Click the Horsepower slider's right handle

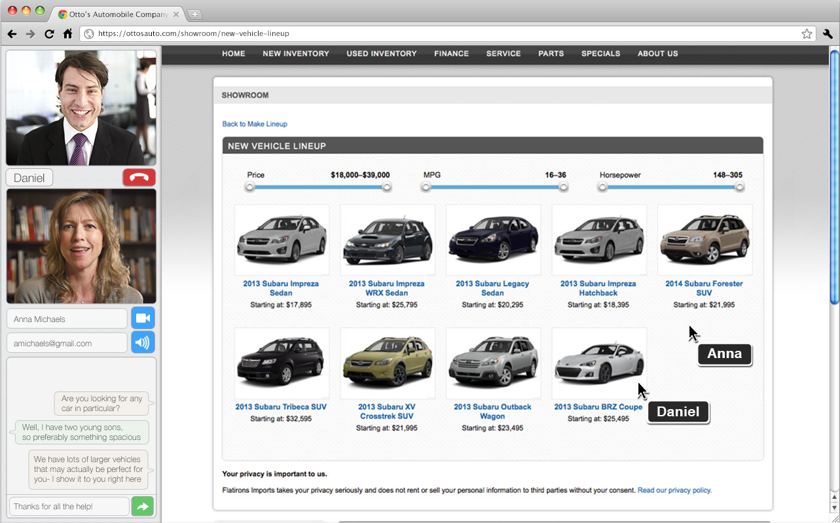pos(740,187)
